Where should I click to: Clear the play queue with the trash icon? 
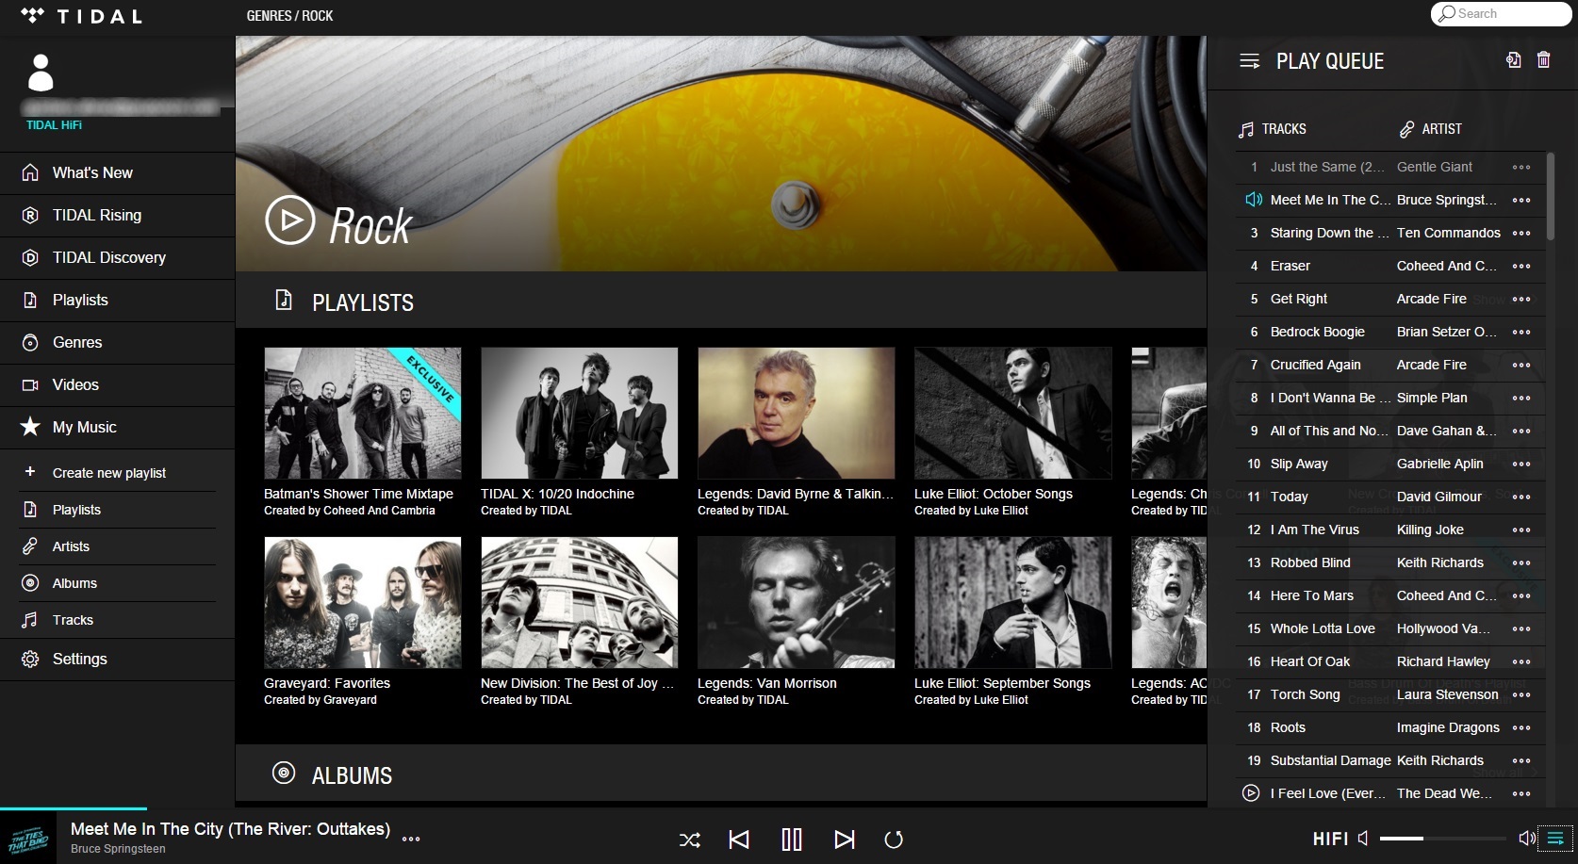pos(1543,60)
